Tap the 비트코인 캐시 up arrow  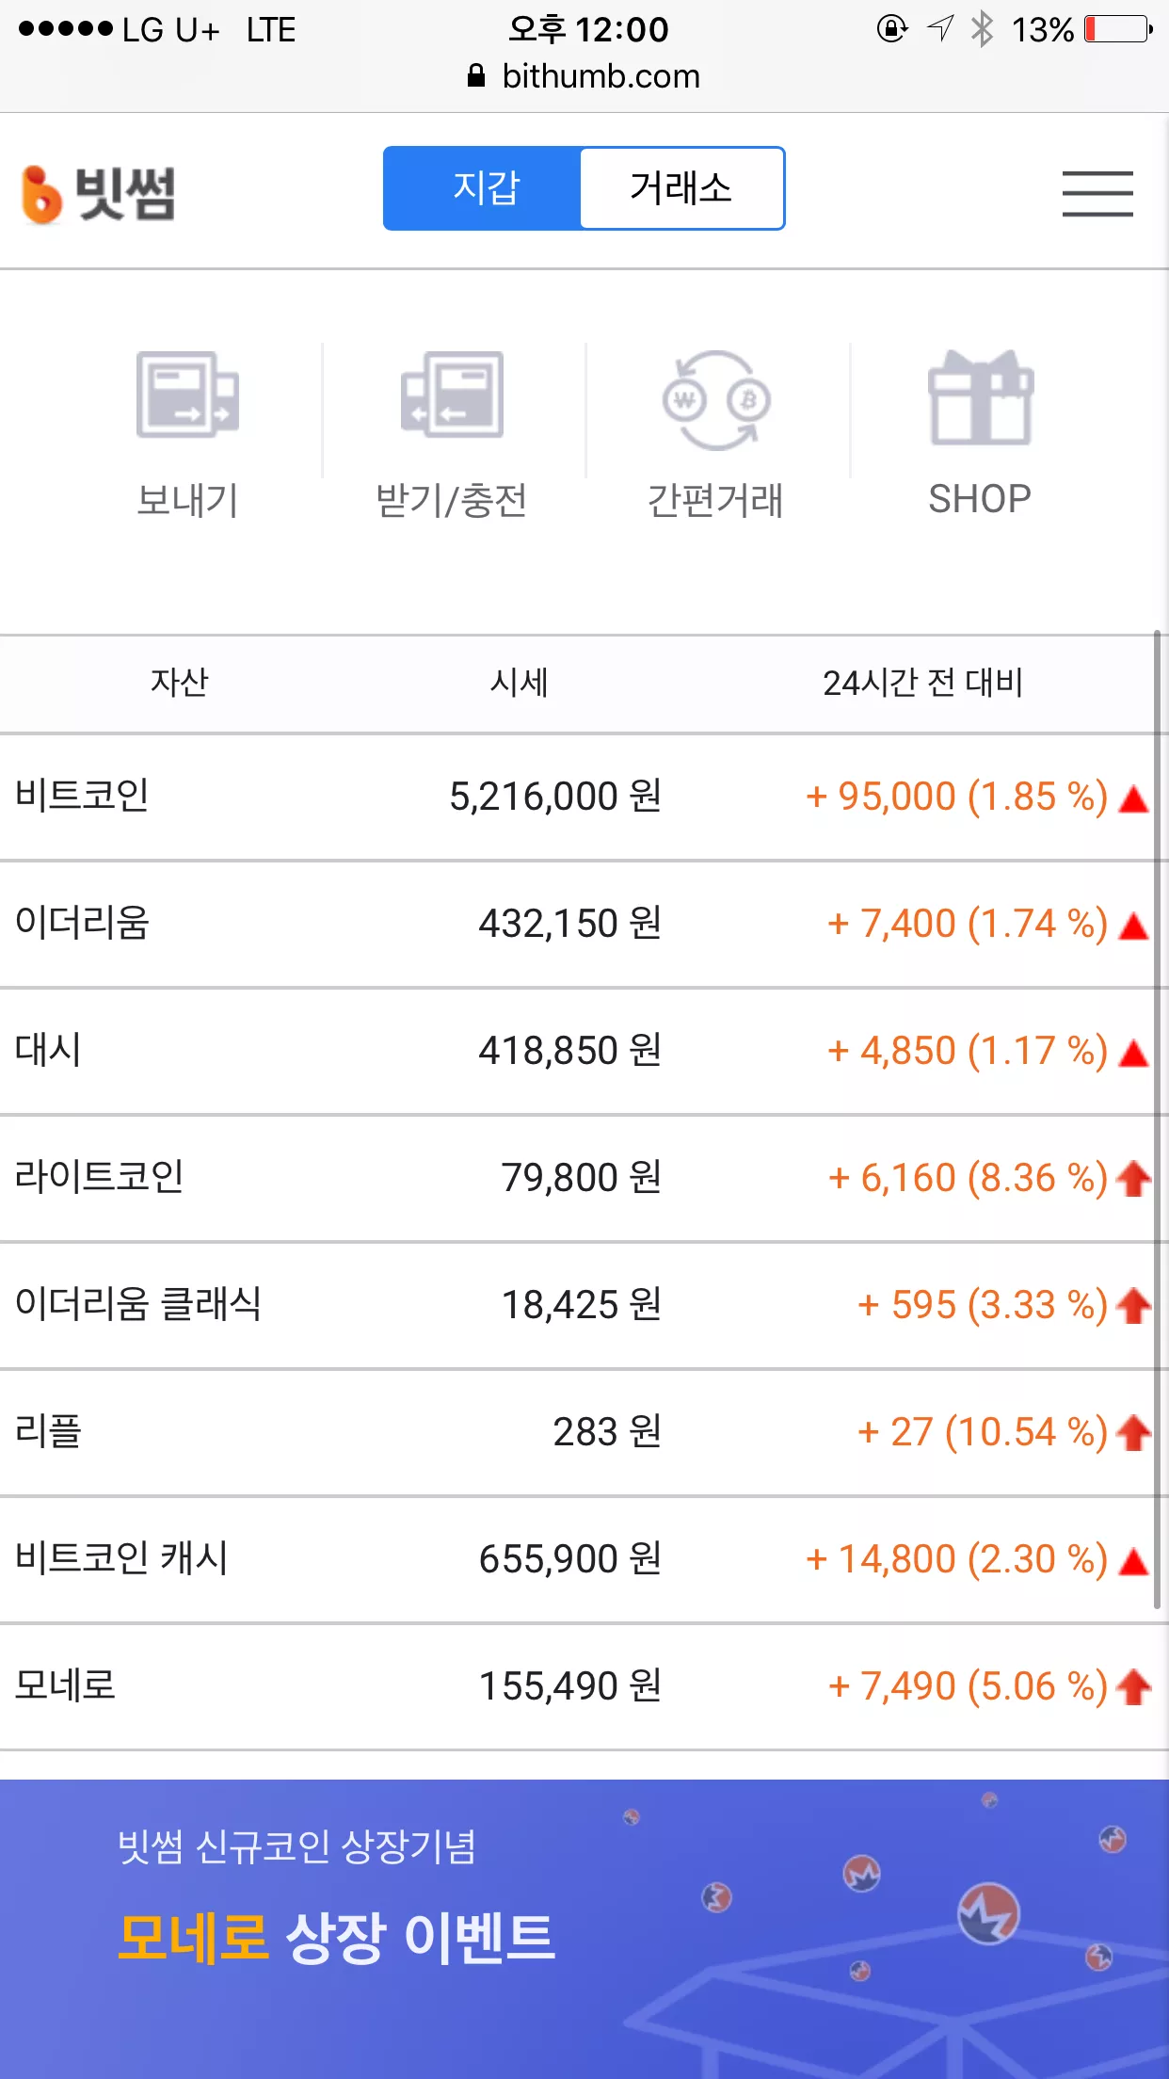click(x=1134, y=1562)
